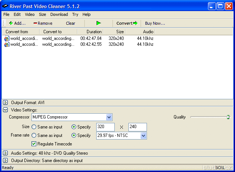The height and width of the screenshot is (172, 235).
Task: Click the red Remove minus icon
Action: (35, 23)
